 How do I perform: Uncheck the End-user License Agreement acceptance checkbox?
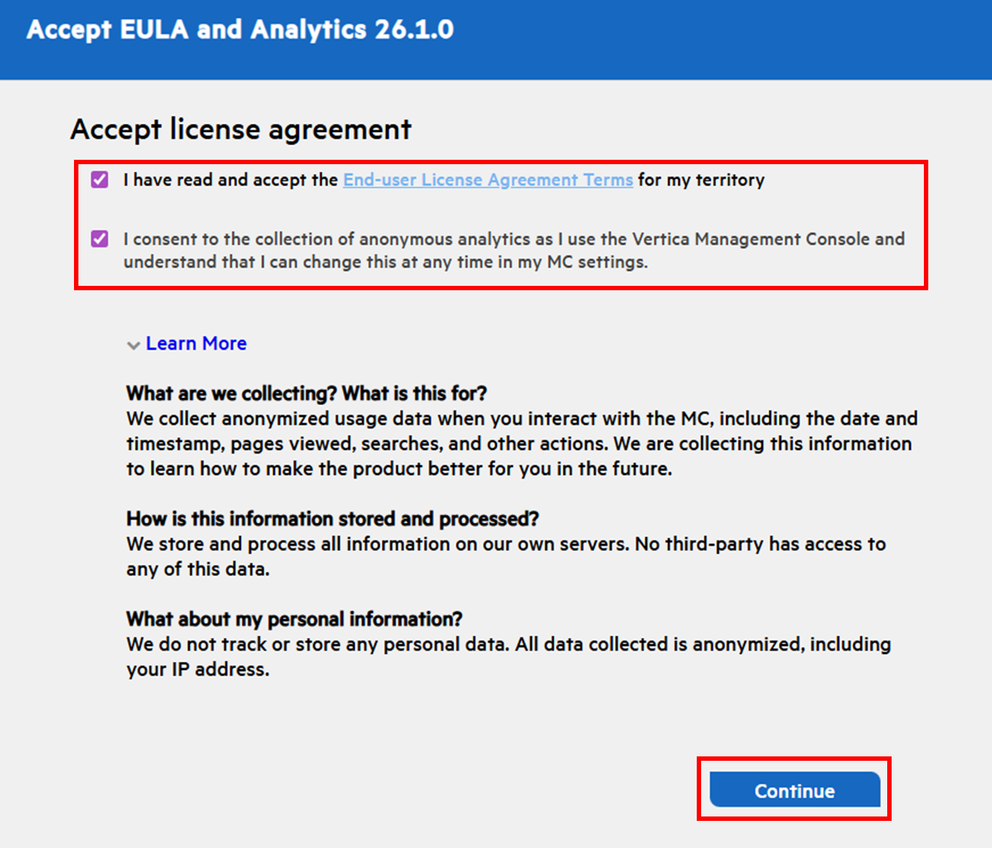click(x=100, y=180)
